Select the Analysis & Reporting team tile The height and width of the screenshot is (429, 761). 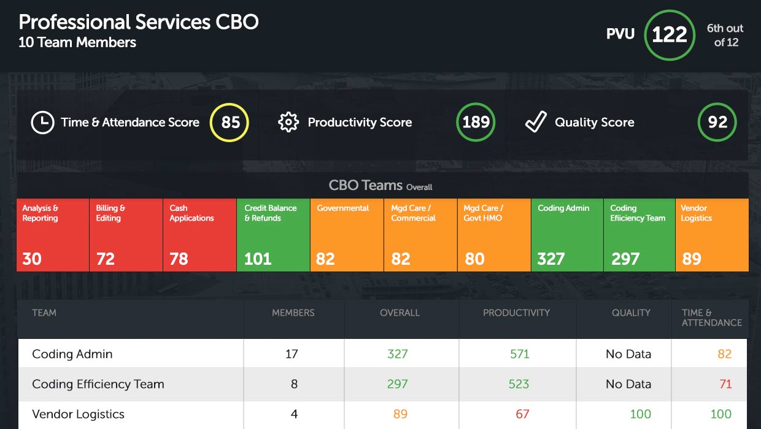pos(53,235)
